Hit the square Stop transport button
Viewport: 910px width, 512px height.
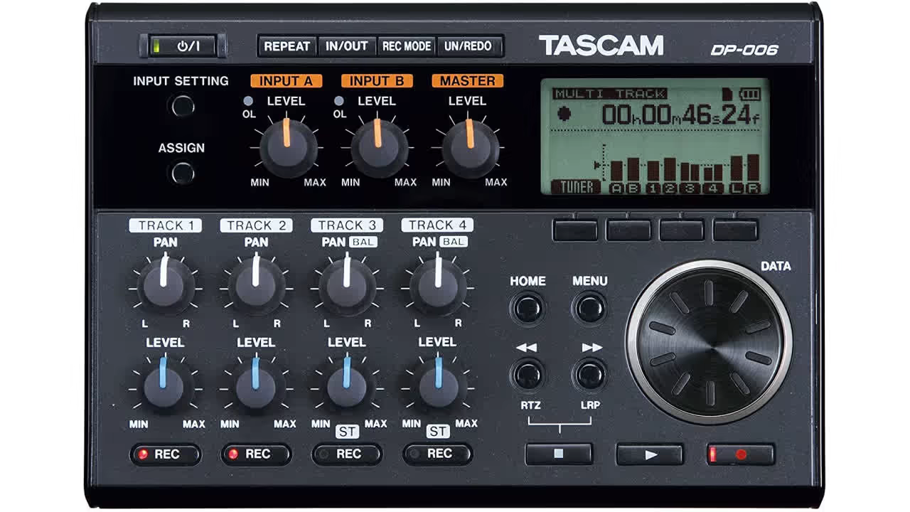[x=559, y=454]
